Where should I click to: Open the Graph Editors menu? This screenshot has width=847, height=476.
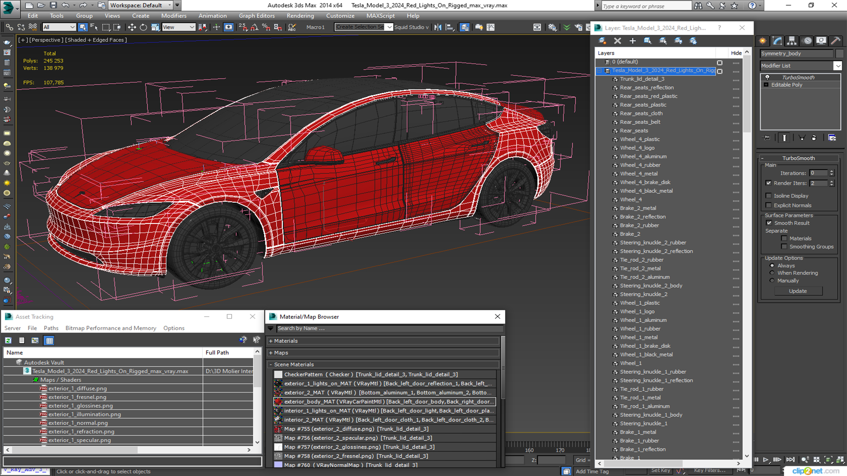pos(257,16)
